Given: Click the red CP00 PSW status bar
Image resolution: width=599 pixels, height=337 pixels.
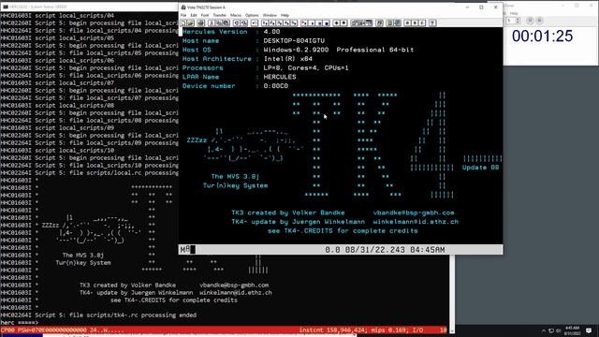Looking at the screenshot, I should pyautogui.click(x=224, y=330).
